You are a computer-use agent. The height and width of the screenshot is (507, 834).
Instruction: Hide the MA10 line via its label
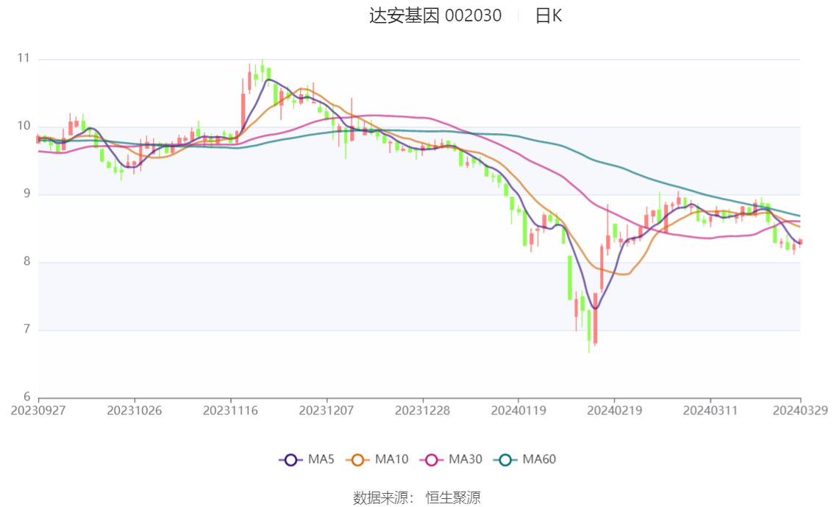tap(391, 459)
